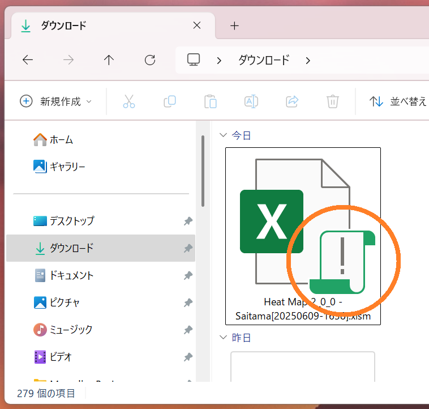Click pin icon next to ドキュメント

pos(188,275)
